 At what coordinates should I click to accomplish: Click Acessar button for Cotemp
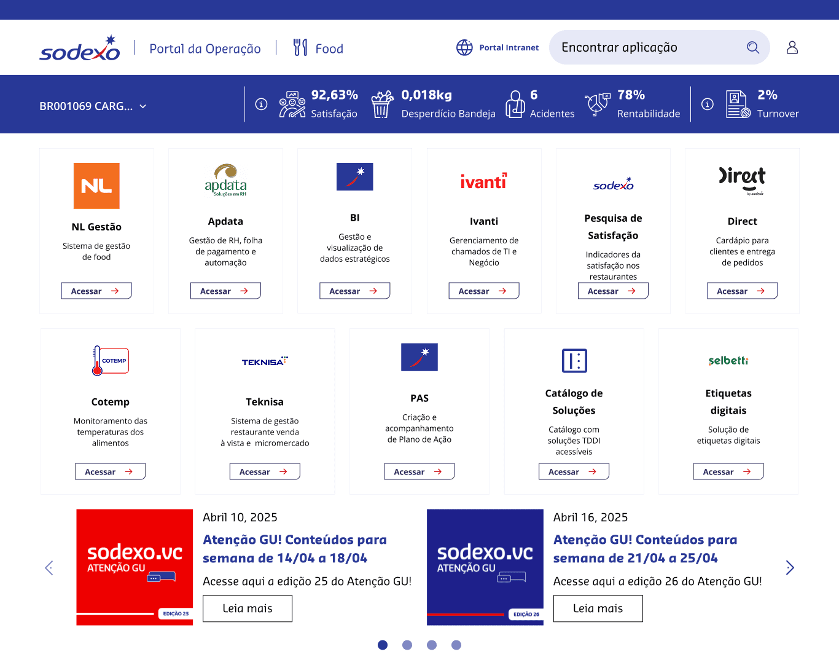pyautogui.click(x=111, y=471)
